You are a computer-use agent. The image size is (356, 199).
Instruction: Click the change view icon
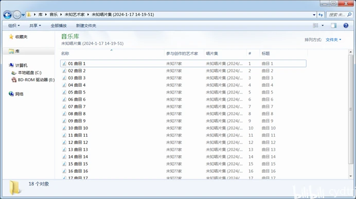[x=315, y=25]
